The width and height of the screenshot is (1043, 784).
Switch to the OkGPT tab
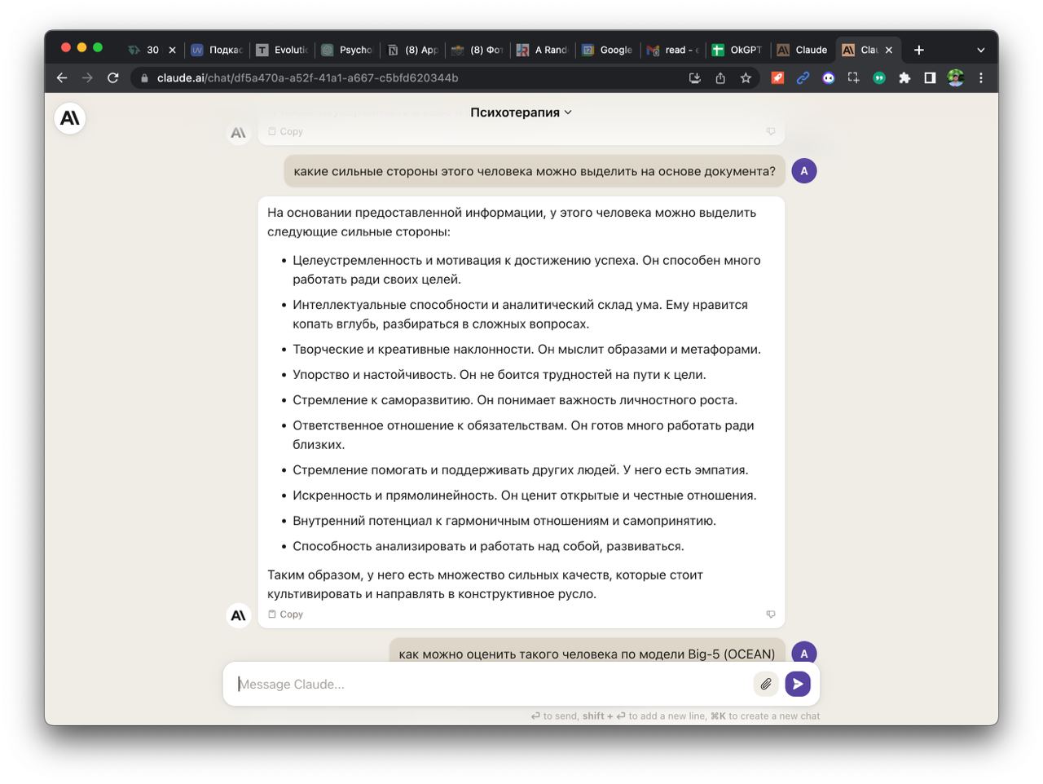pos(738,50)
